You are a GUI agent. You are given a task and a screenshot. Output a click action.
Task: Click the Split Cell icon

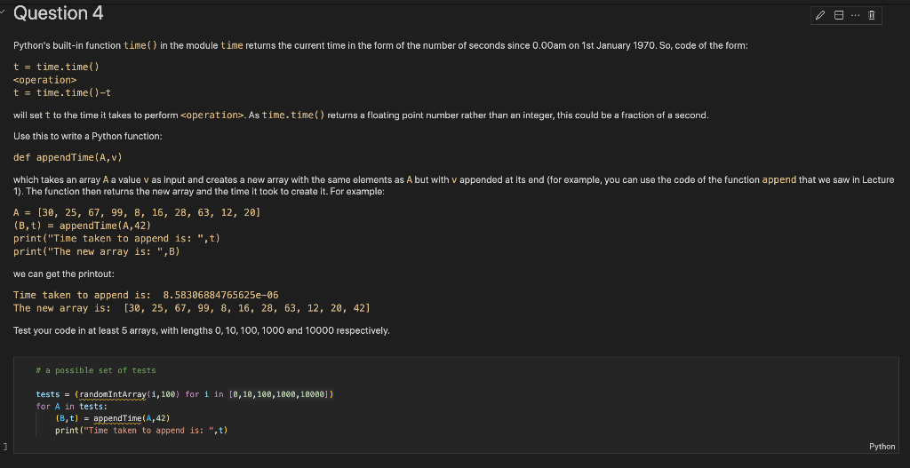pos(838,16)
